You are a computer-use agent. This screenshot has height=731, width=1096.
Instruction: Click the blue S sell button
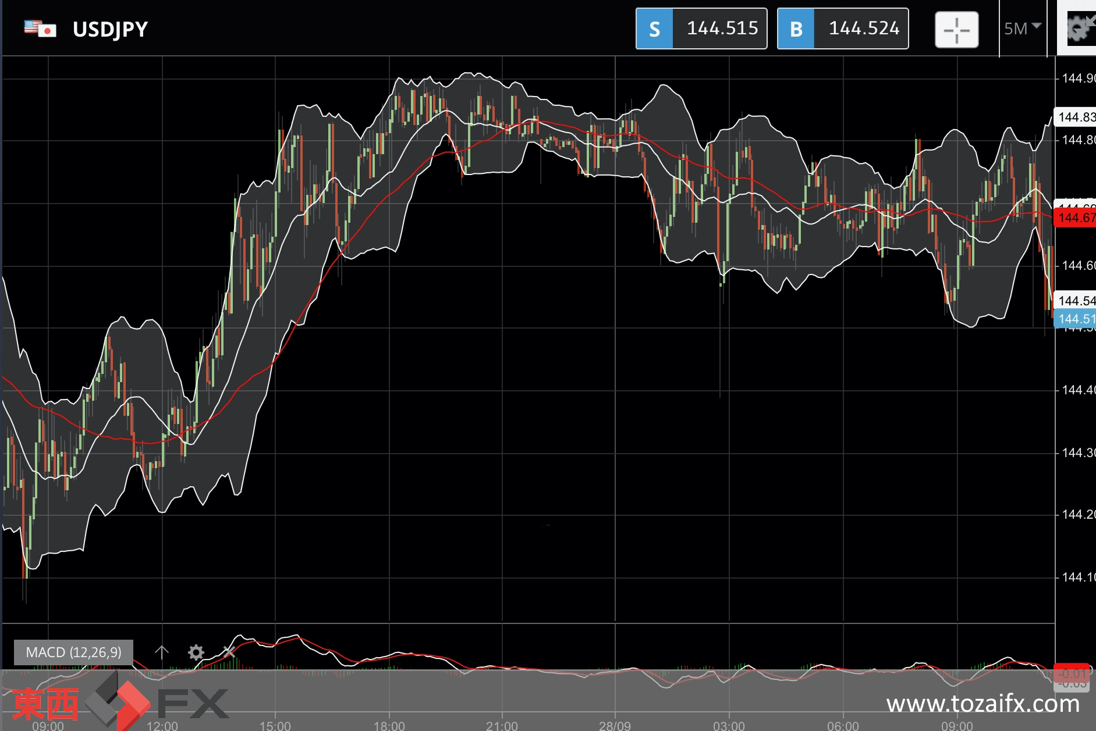pos(655,29)
